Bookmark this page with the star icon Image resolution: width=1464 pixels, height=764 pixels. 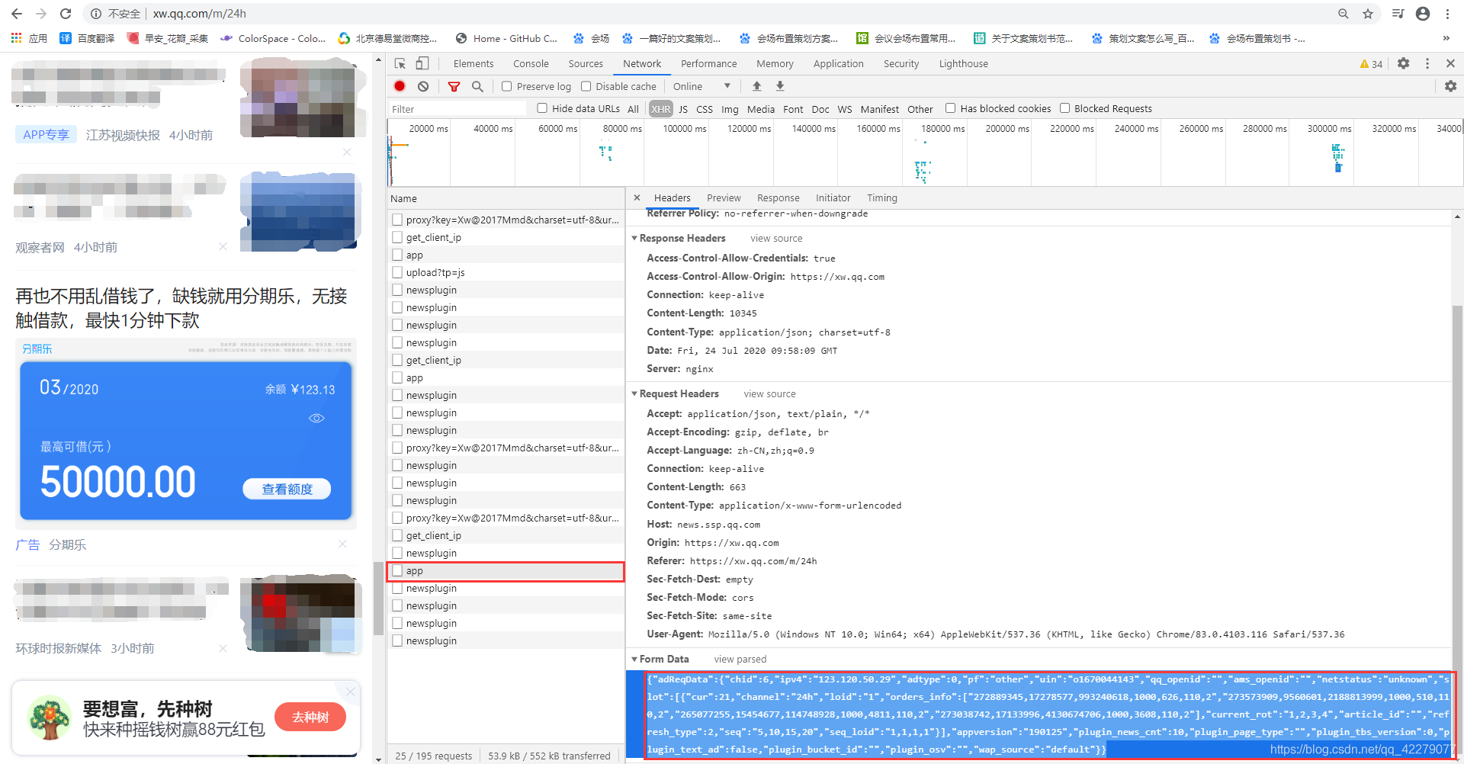(1368, 14)
